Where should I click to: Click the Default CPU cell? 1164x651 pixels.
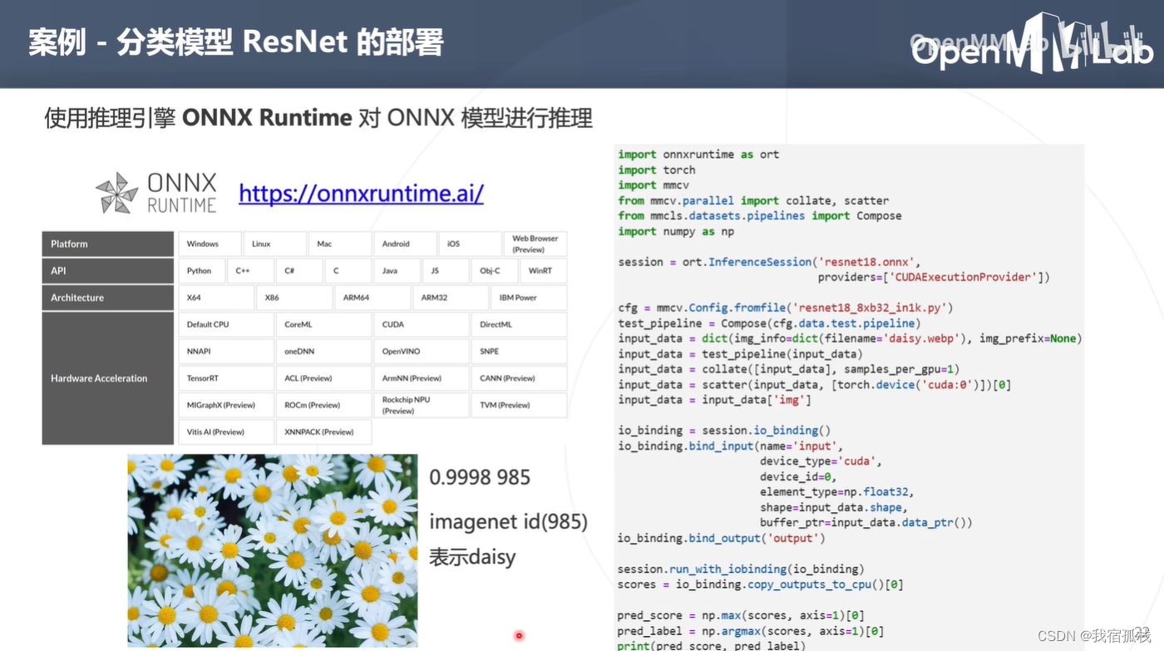[x=226, y=324]
